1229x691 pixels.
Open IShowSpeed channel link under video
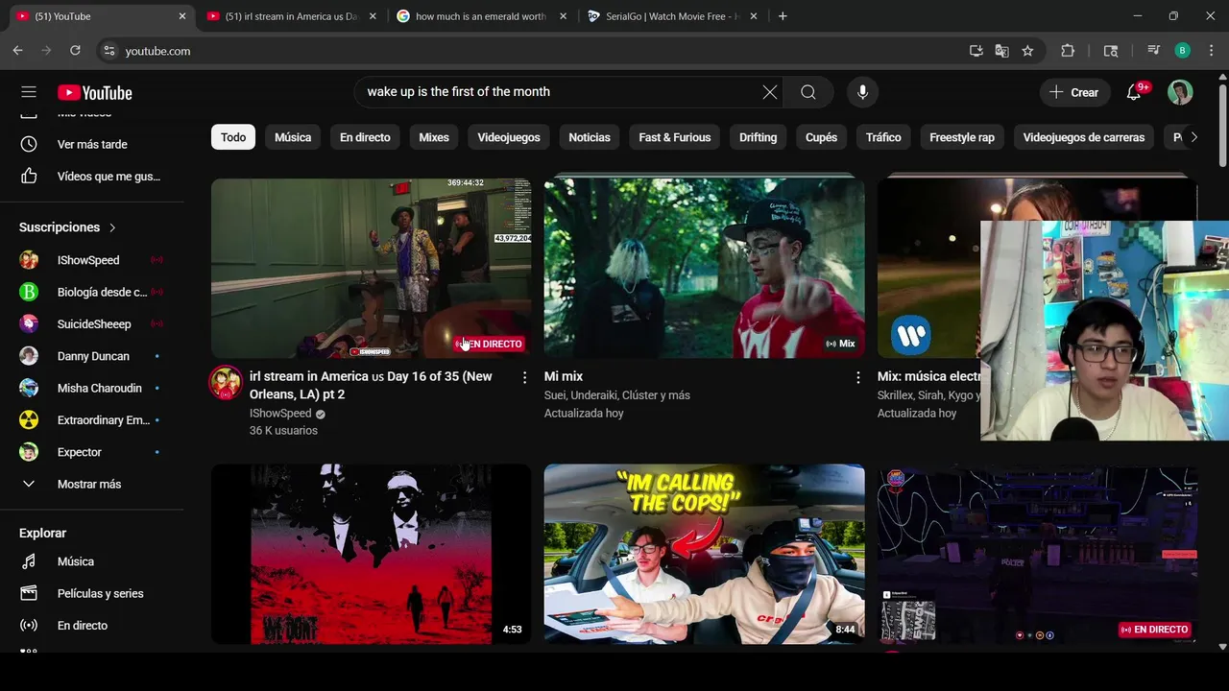[280, 414]
